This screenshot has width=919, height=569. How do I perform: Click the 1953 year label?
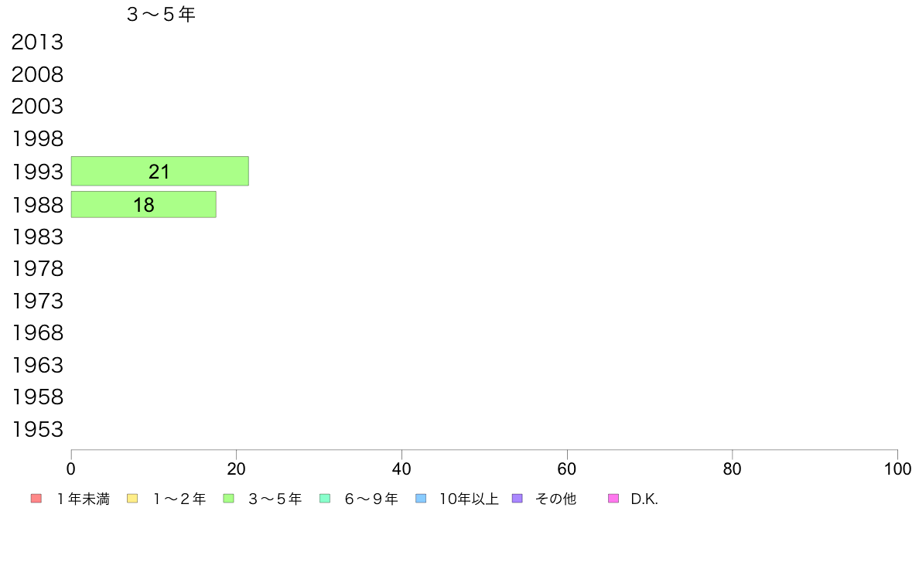click(x=37, y=429)
